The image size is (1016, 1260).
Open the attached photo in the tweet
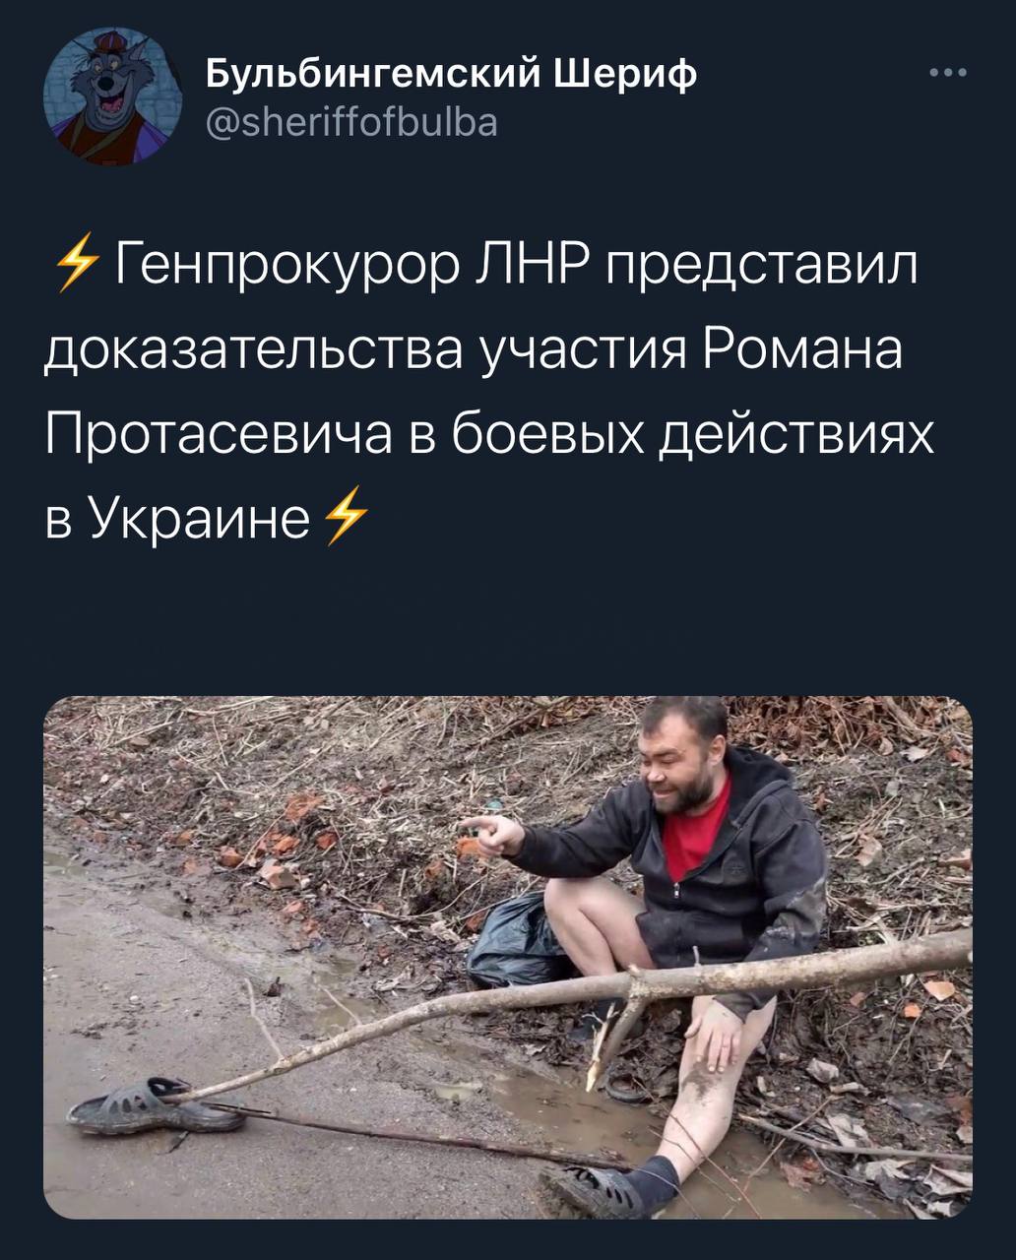(508, 958)
